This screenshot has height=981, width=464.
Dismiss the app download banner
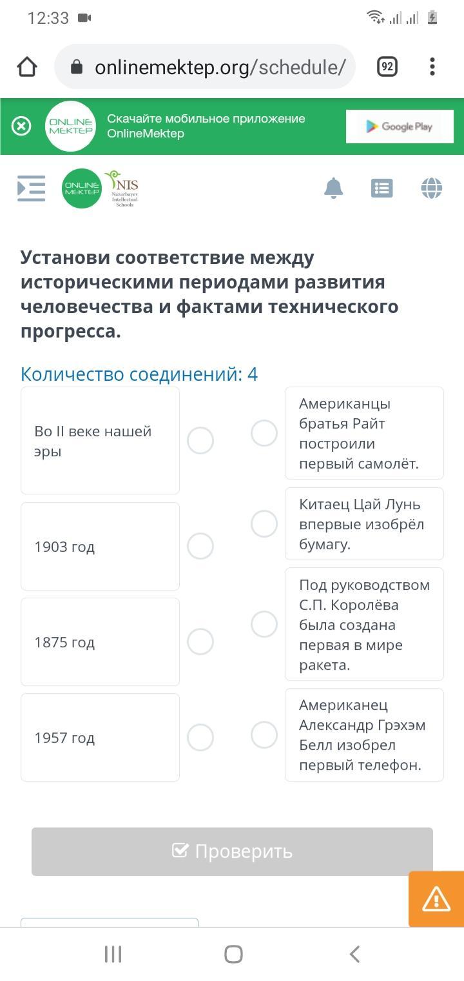click(21, 126)
